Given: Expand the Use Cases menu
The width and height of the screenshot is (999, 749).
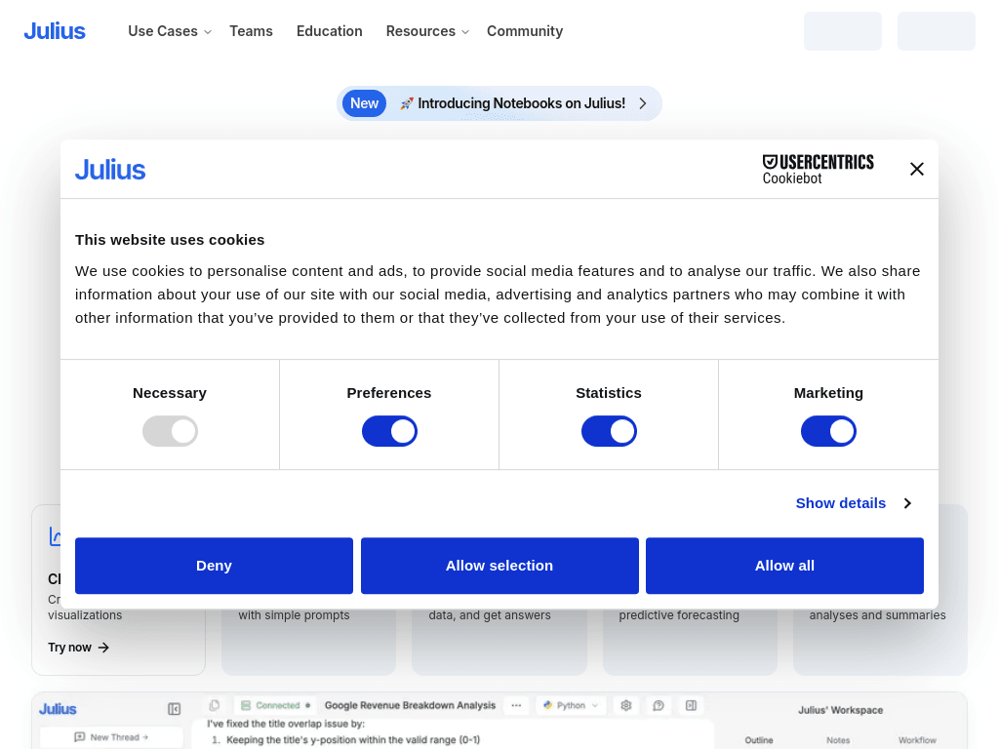Looking at the screenshot, I should point(170,31).
